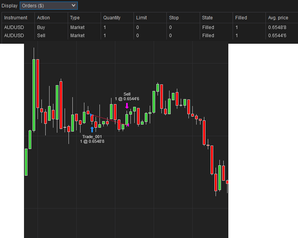Screen dimensions: 298x238
Task: Click the Display label
Action: click(10, 6)
